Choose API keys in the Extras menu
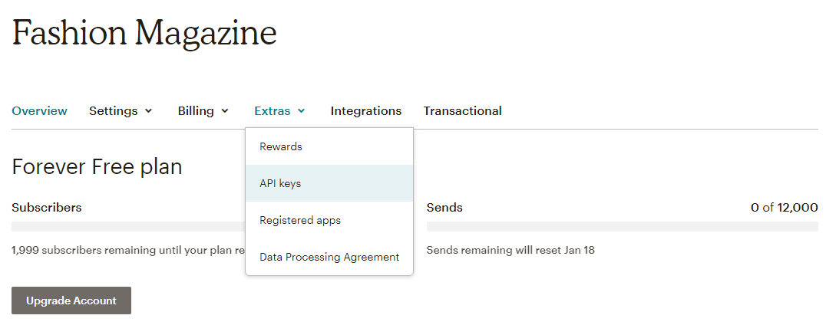The height and width of the screenshot is (335, 826). point(329,183)
